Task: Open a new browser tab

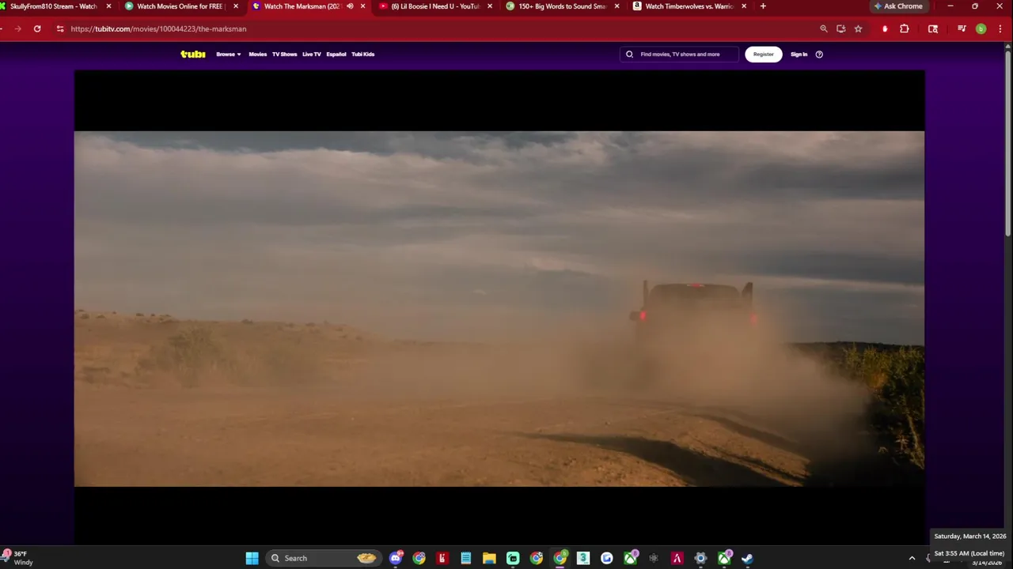Action: pos(763,6)
